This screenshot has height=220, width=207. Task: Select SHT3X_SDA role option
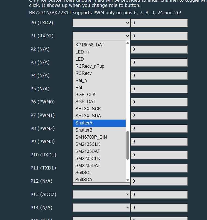[x=99, y=116]
